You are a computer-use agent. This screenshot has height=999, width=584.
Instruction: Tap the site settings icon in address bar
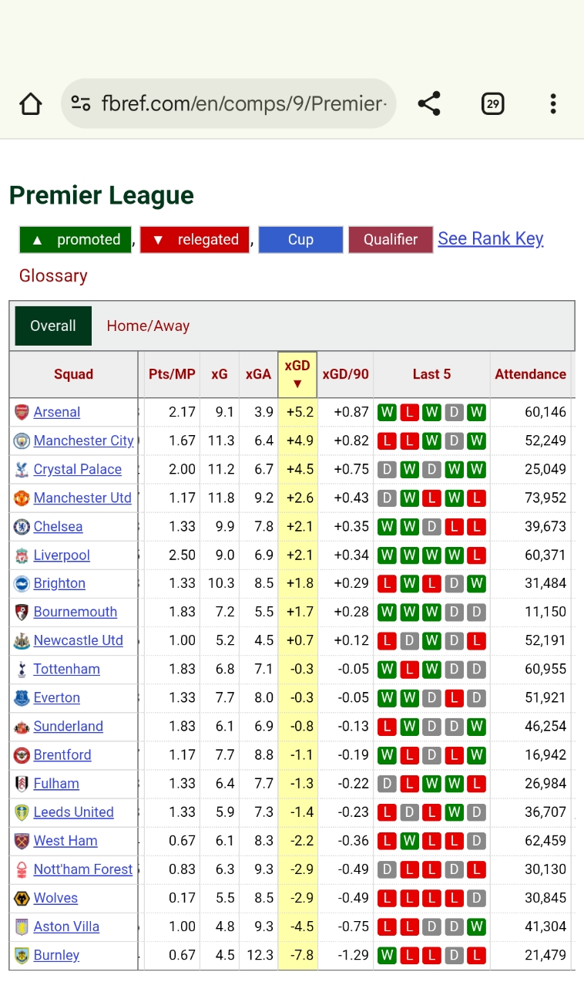tap(81, 103)
